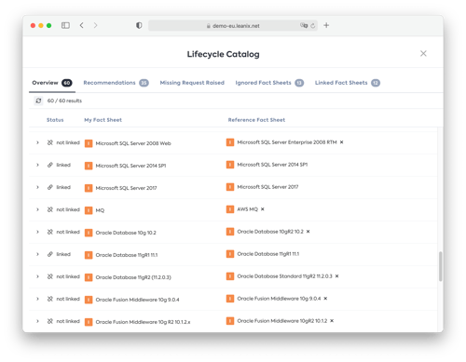Click the reload page icon in address bar
Image resolution: width=466 pixels, height=362 pixels.
coord(312,26)
